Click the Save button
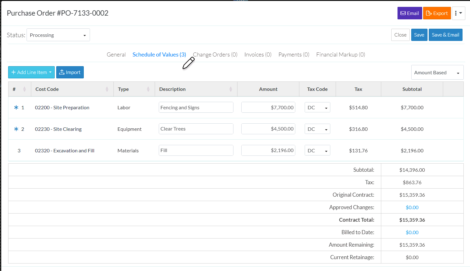 419,35
